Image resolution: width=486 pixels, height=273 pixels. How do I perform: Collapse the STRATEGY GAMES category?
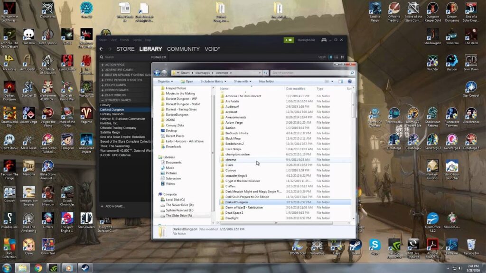(116, 100)
